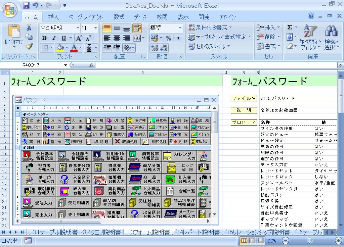The width and height of the screenshot is (344, 247).
Task: Open the font name dropdown MS 明朝
Action: coord(78,28)
